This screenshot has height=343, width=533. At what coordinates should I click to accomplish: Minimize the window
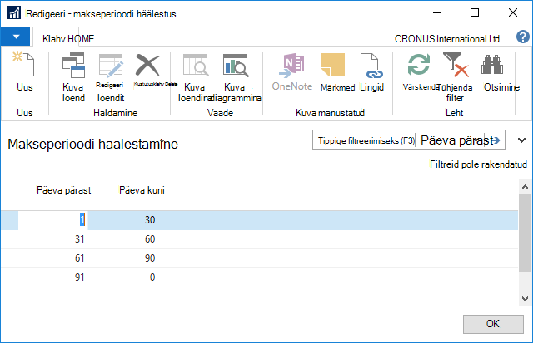437,13
